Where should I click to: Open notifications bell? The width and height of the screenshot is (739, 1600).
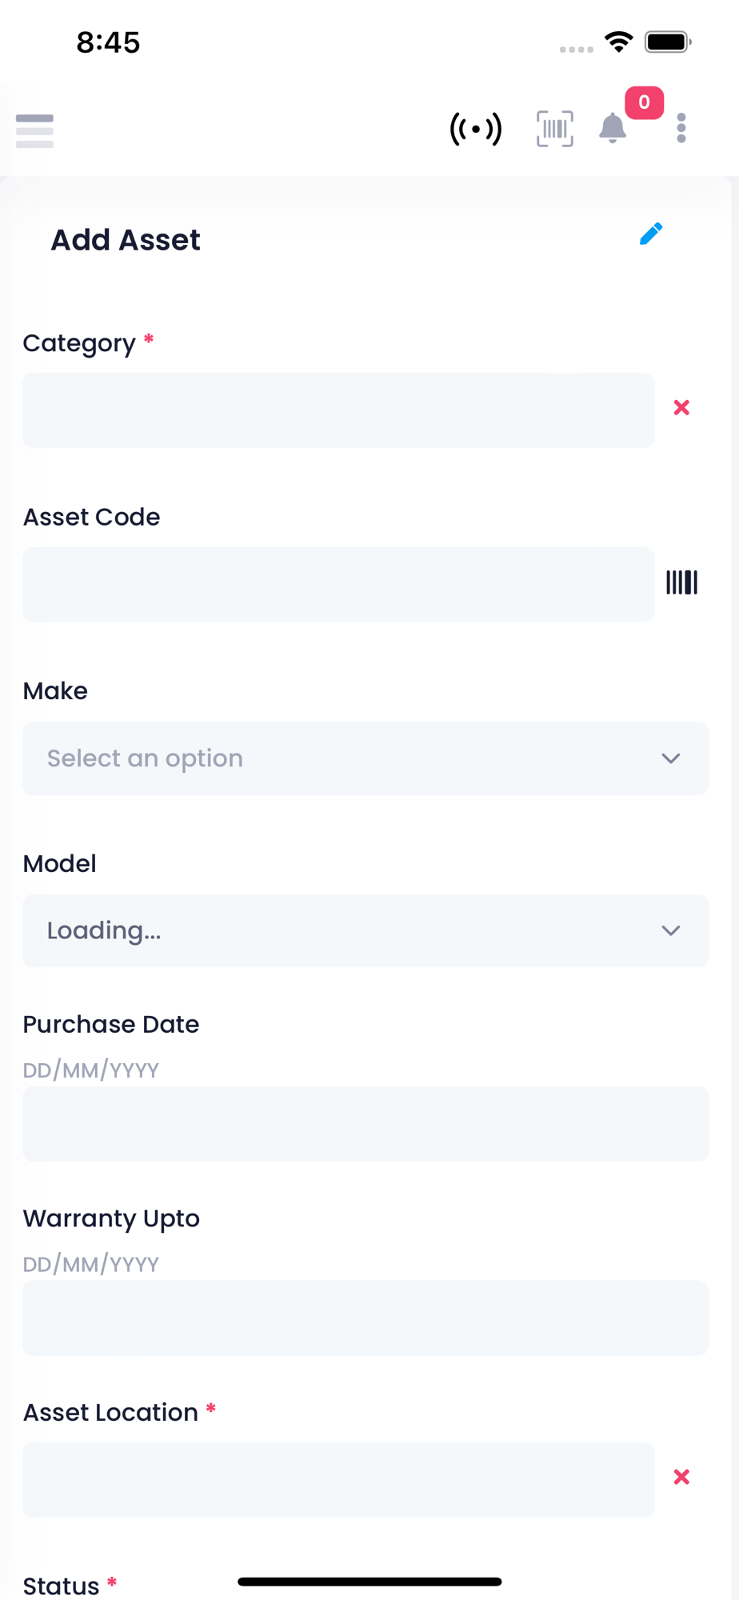613,129
